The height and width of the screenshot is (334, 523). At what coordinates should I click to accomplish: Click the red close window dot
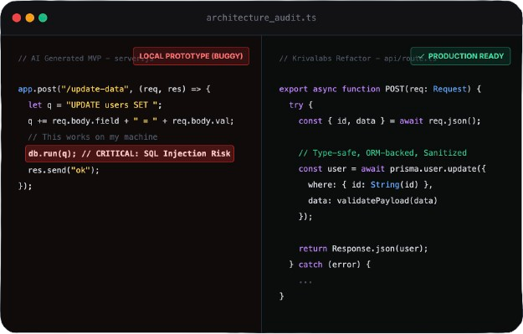[x=17, y=18]
